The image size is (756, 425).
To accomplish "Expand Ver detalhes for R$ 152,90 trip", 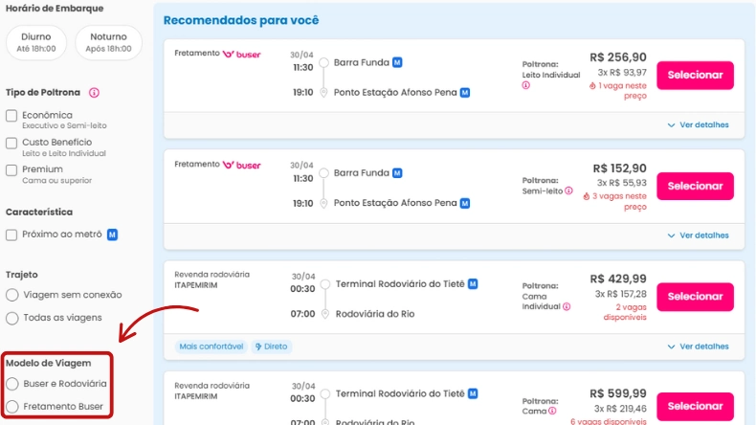I will (x=698, y=235).
